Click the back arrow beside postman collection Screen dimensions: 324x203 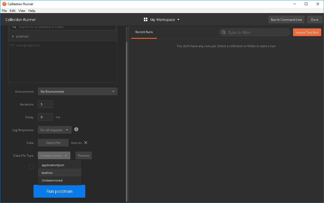tap(13, 36)
